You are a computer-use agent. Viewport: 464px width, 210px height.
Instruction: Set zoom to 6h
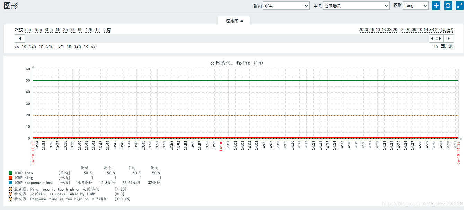click(80, 30)
